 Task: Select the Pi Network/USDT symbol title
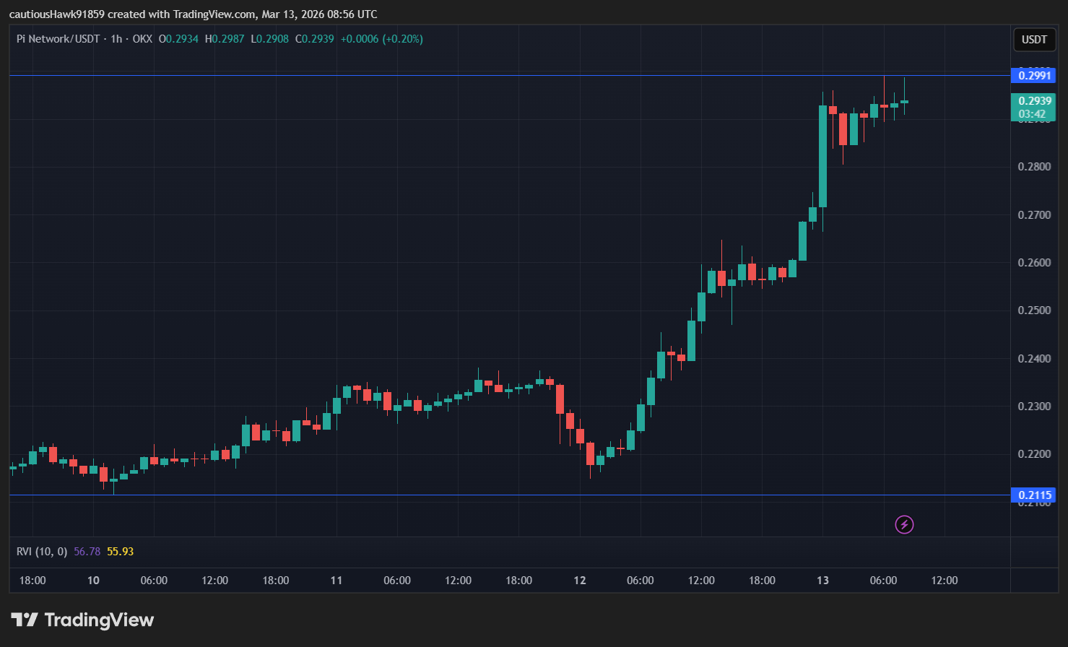(58, 39)
